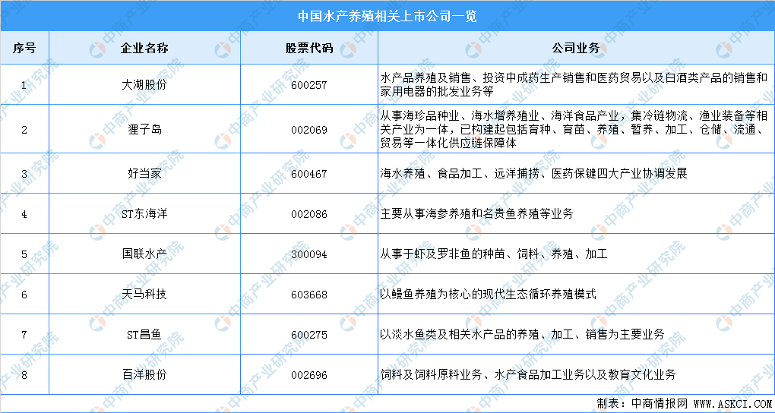Image resolution: width=775 pixels, height=413 pixels.
Task: Click company name ST东海洋
Action: tap(144, 213)
